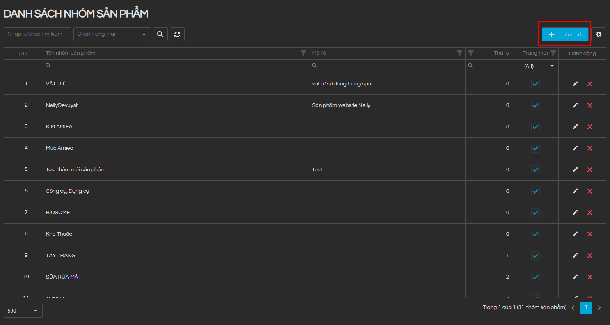Open filter icon for Tên nhóm sản phẩm column

(x=303, y=53)
